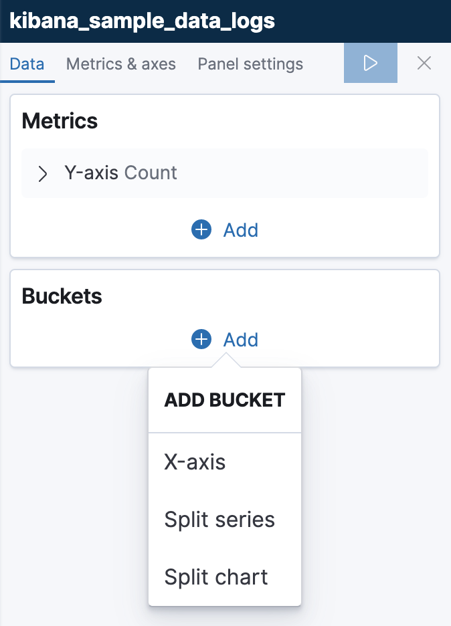Screen dimensions: 451x626
Task: Click the plus icon under Metrics
Action: coord(201,230)
